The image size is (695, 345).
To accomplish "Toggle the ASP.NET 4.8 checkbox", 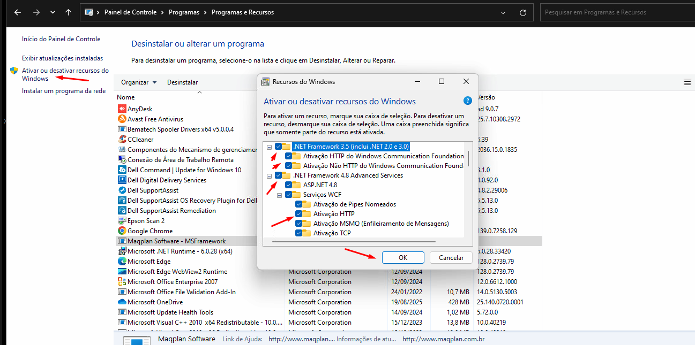I will (289, 185).
